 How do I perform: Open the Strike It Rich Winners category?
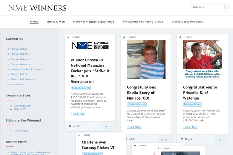[x=22, y=79]
